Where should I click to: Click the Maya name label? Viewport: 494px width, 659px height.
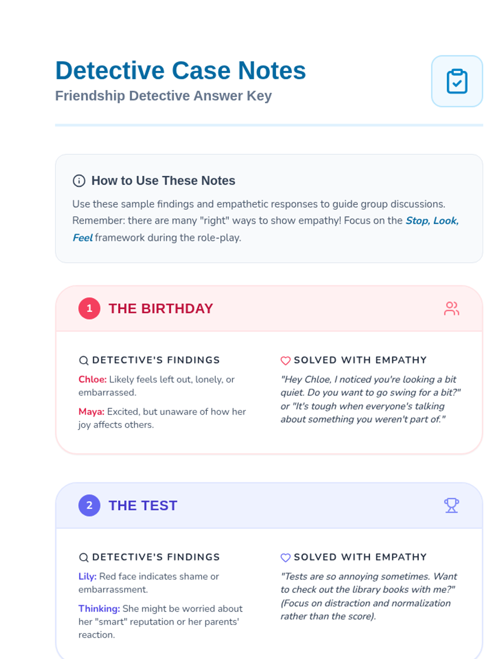tap(91, 411)
